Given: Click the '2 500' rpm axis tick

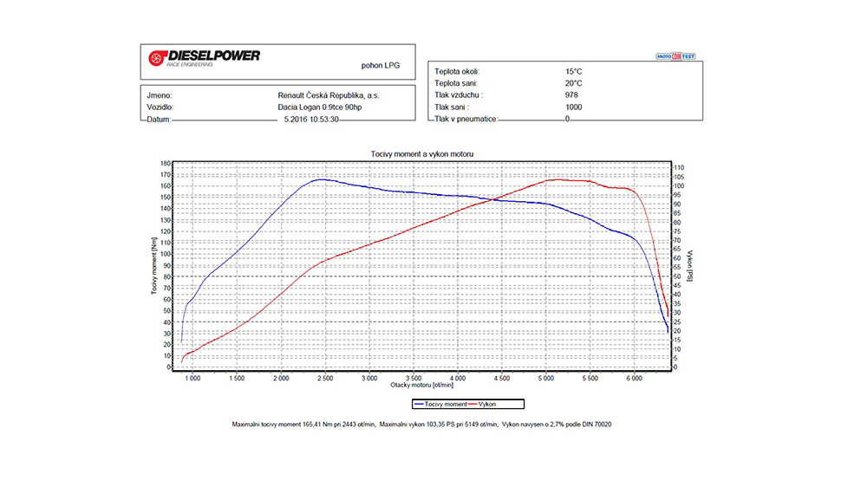Looking at the screenshot, I should pyautogui.click(x=325, y=379).
